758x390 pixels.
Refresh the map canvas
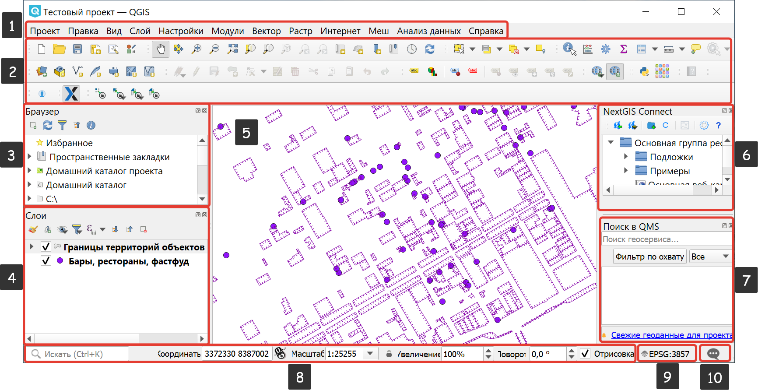430,49
